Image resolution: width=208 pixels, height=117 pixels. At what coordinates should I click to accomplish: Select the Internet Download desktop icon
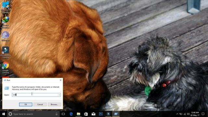click(x=6, y=22)
